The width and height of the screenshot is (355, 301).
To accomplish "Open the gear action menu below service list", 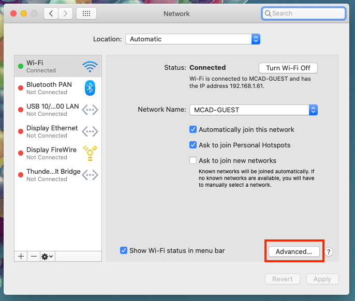I will point(47,257).
